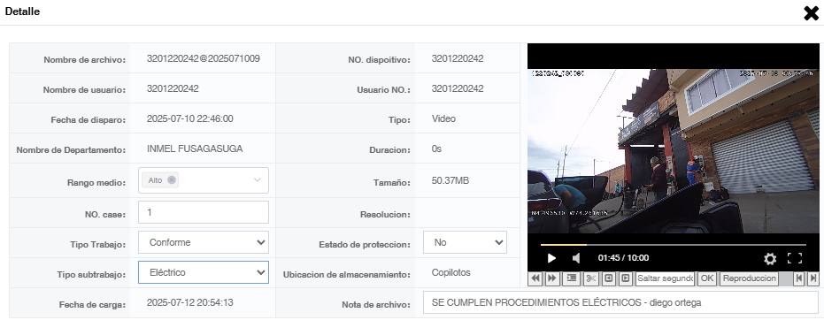Click the Resolucion label
The width and height of the screenshot is (824, 320).
(x=385, y=215)
